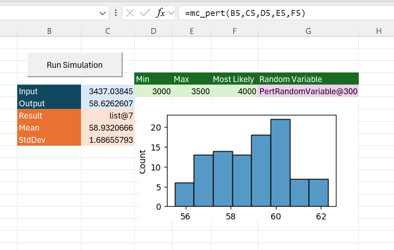Viewport: 394px width, 250px height.
Task: Select the Mean label cell
Action: click(49, 127)
